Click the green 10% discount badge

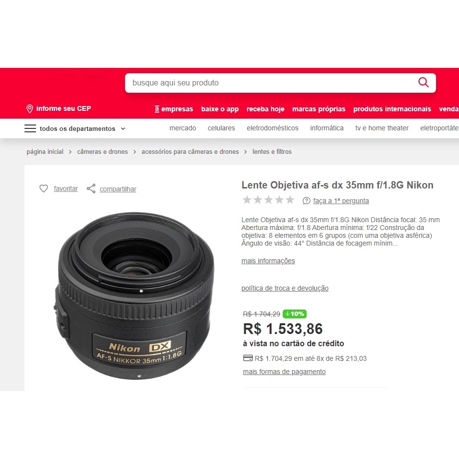[294, 314]
